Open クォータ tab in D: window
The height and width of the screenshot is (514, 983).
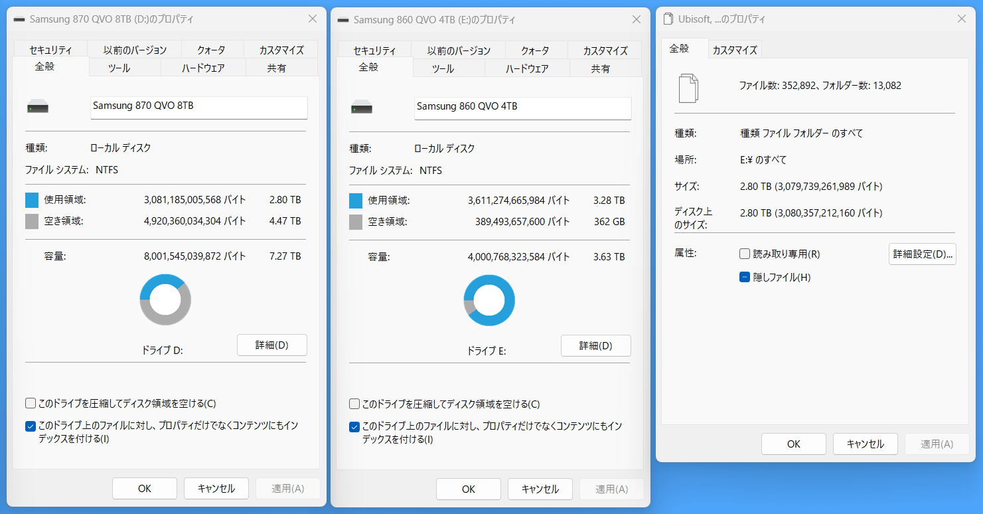pyautogui.click(x=211, y=50)
